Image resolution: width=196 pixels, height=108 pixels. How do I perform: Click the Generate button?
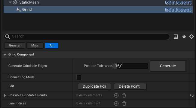point(168,66)
